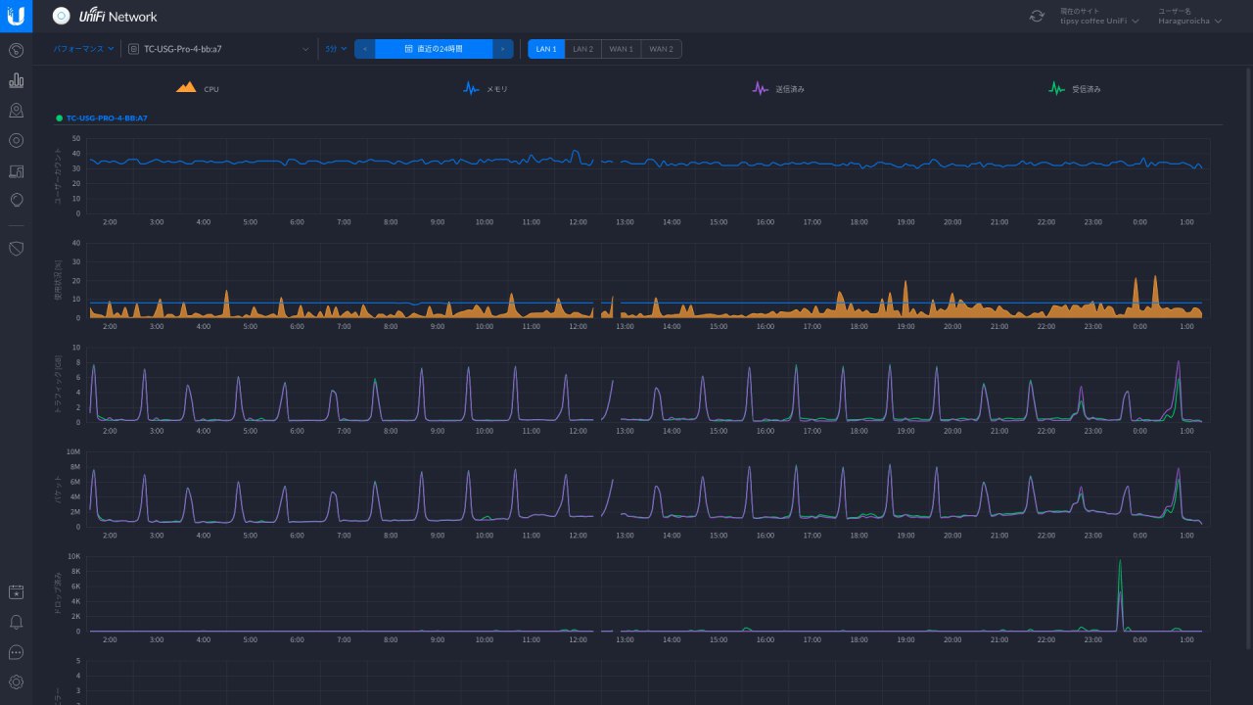Image resolution: width=1253 pixels, height=705 pixels.
Task: Go to the previous time range
Action: [365, 49]
